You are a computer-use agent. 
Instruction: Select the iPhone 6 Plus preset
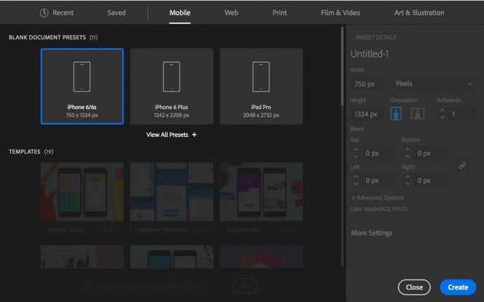(x=172, y=87)
